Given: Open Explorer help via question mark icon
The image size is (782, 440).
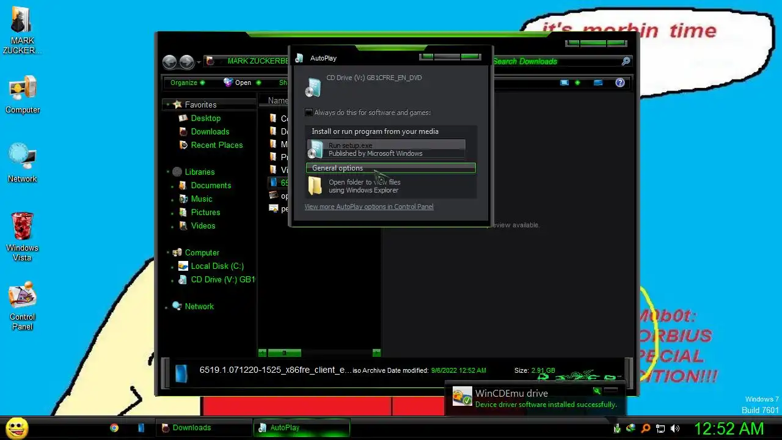Looking at the screenshot, I should 620,82.
